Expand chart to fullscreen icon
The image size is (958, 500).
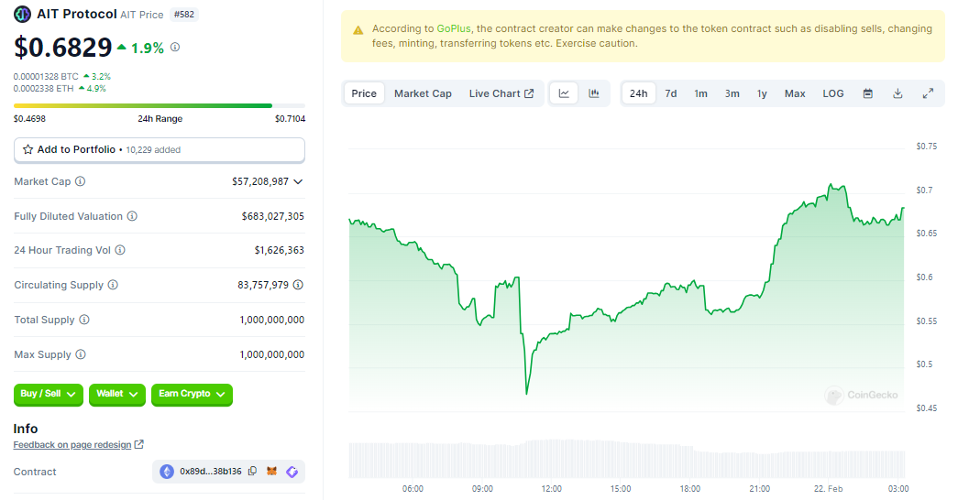[928, 93]
